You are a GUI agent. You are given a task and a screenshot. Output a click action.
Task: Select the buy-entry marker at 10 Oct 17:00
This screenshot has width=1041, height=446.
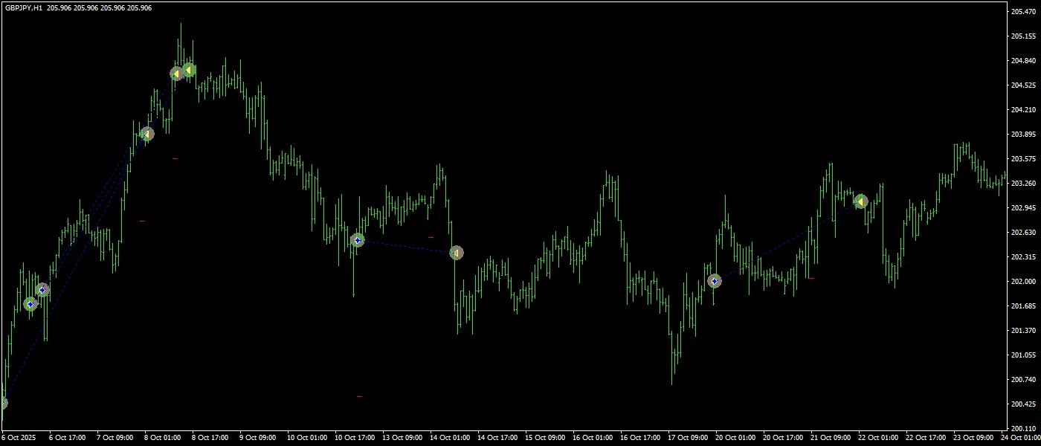pos(358,240)
